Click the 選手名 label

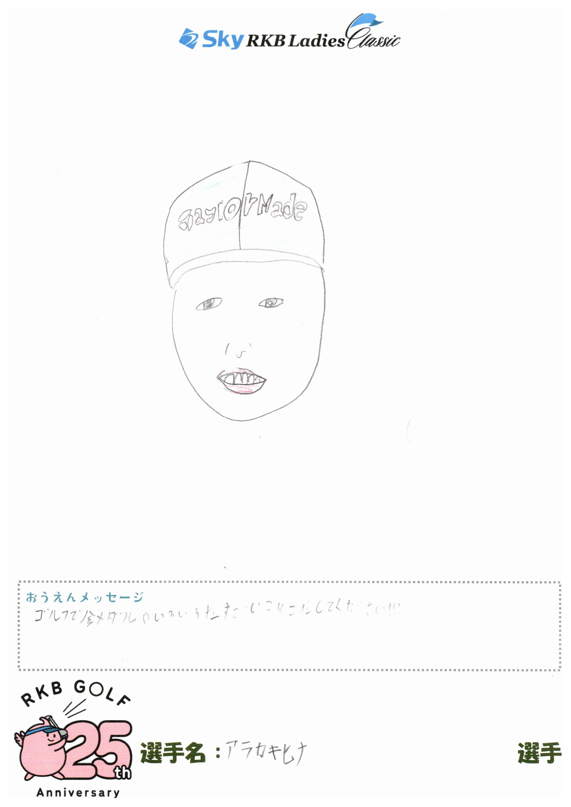[173, 753]
